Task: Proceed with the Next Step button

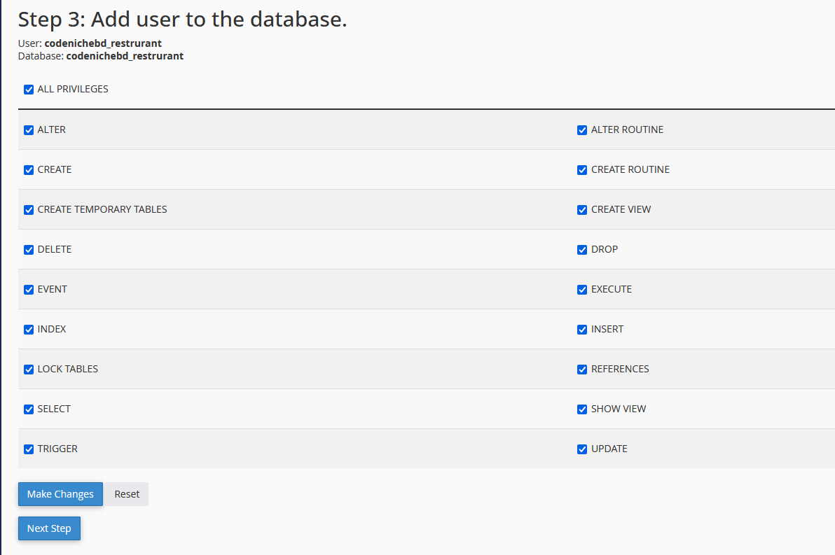Action: (x=49, y=528)
